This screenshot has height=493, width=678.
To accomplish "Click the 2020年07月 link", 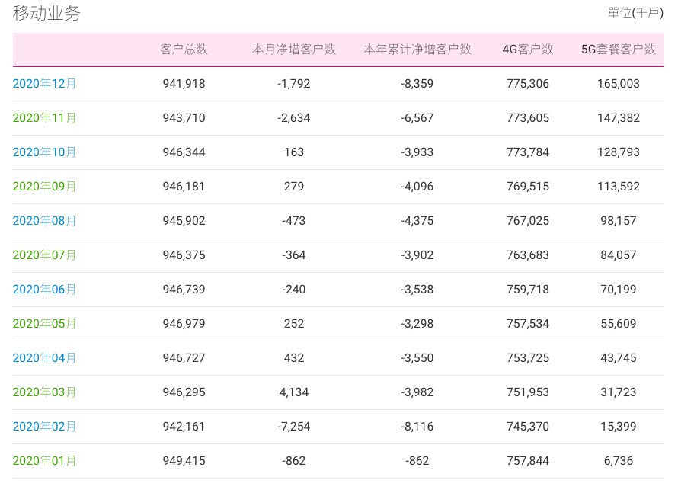I will tap(44, 255).
